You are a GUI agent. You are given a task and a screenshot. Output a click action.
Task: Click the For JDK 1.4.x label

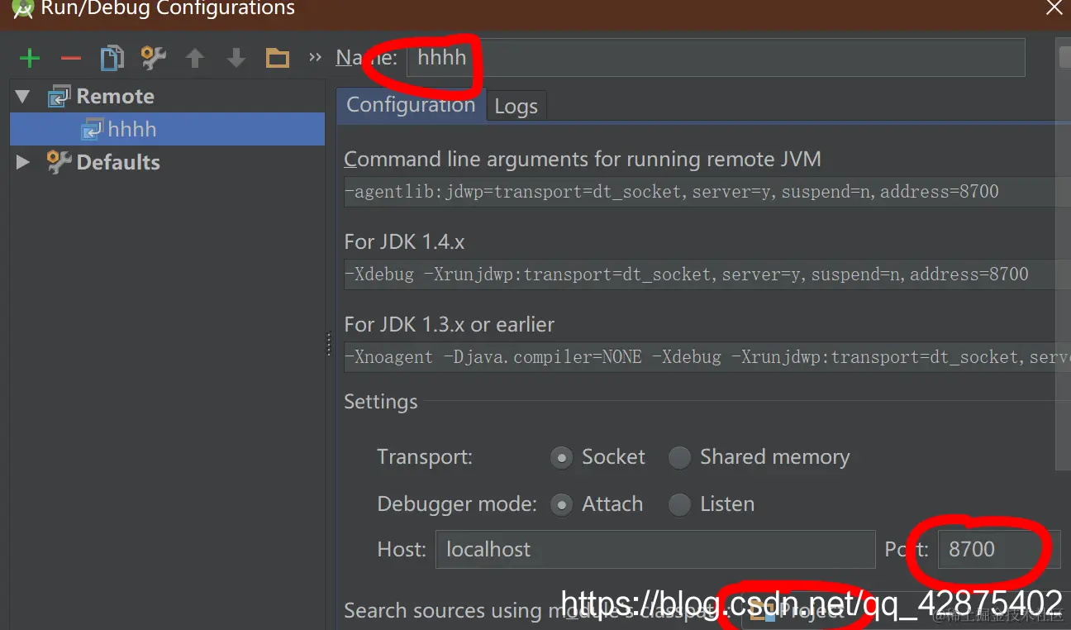coord(404,241)
